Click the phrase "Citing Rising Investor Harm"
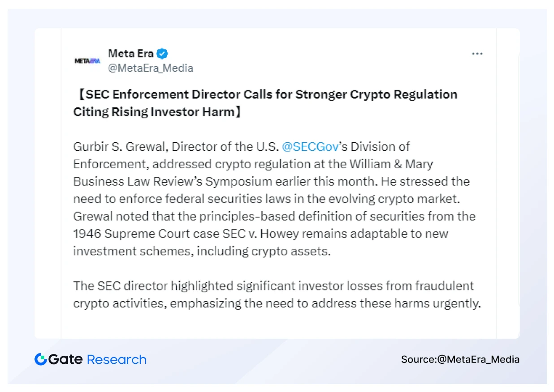The height and width of the screenshot is (392, 554). click(x=154, y=112)
